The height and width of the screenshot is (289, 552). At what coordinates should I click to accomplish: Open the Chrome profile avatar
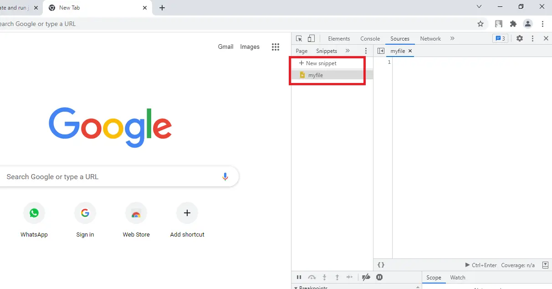pyautogui.click(x=528, y=24)
